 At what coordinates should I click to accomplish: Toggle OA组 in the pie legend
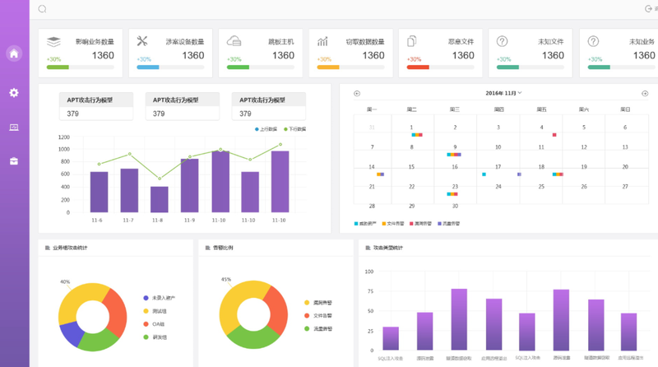pyautogui.click(x=154, y=323)
